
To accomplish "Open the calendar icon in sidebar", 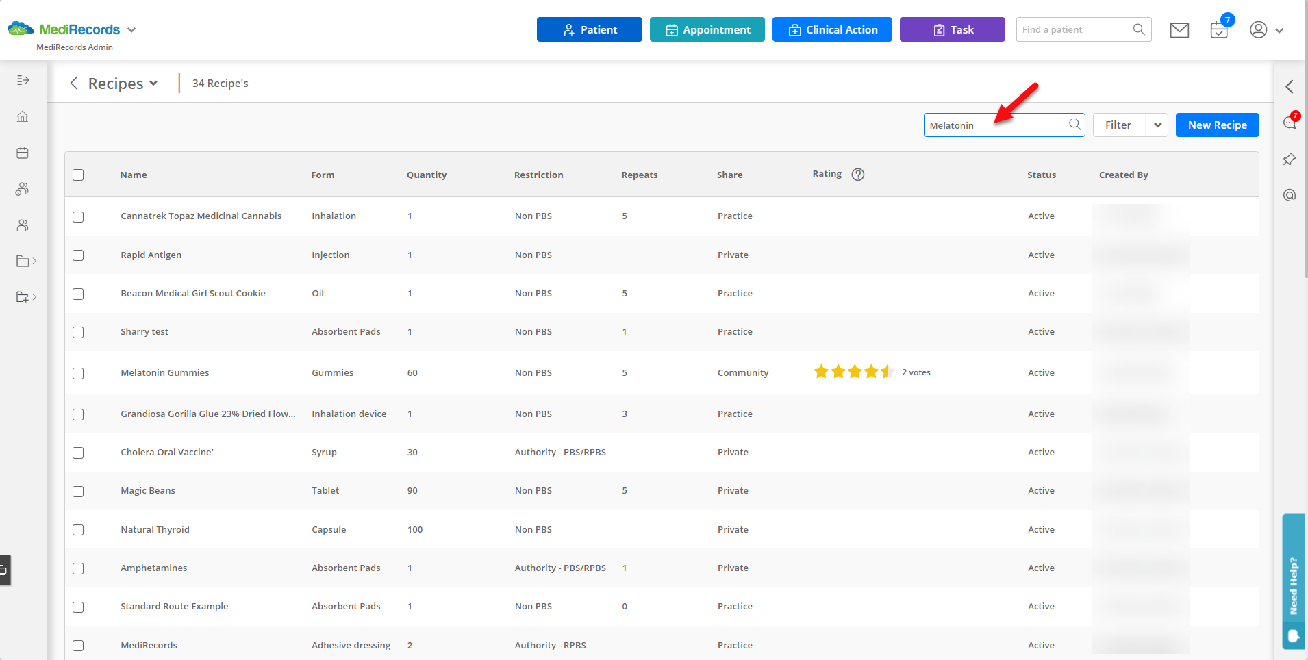I will [23, 153].
